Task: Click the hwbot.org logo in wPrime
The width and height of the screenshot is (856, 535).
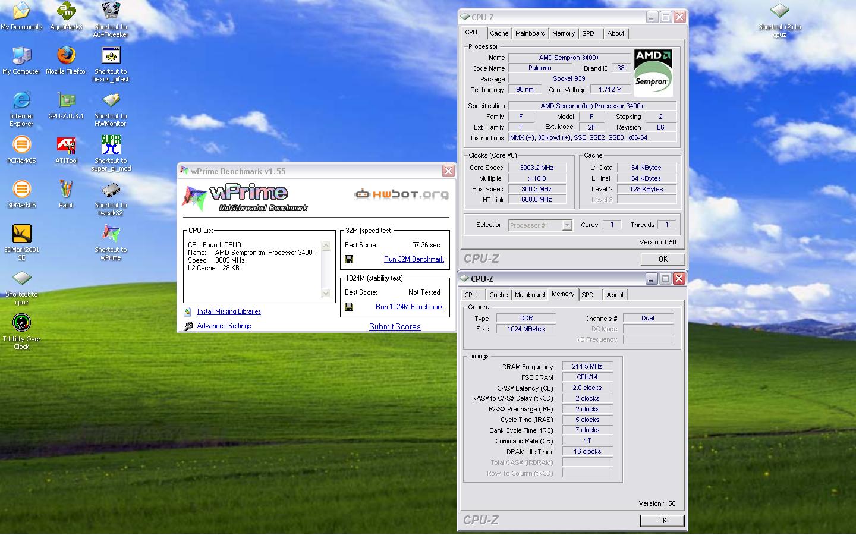Action: [401, 194]
